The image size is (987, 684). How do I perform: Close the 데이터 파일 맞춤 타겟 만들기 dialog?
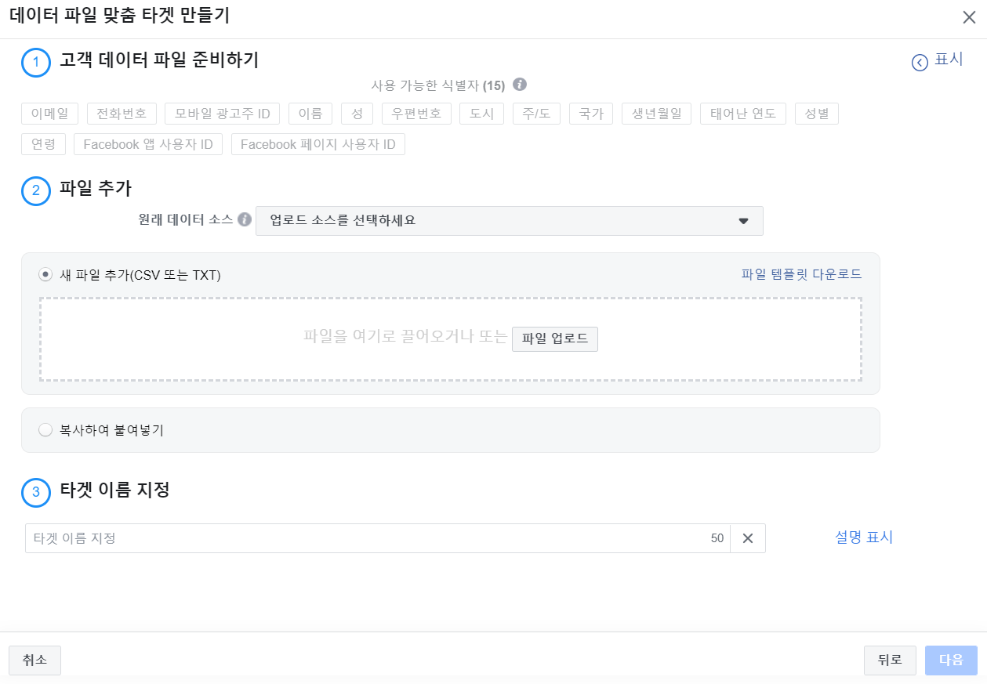[970, 16]
